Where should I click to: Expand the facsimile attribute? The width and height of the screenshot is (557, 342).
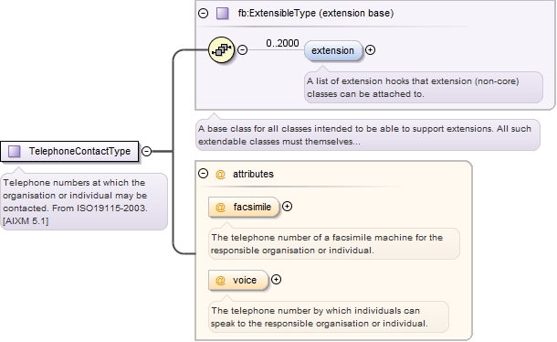(x=287, y=207)
